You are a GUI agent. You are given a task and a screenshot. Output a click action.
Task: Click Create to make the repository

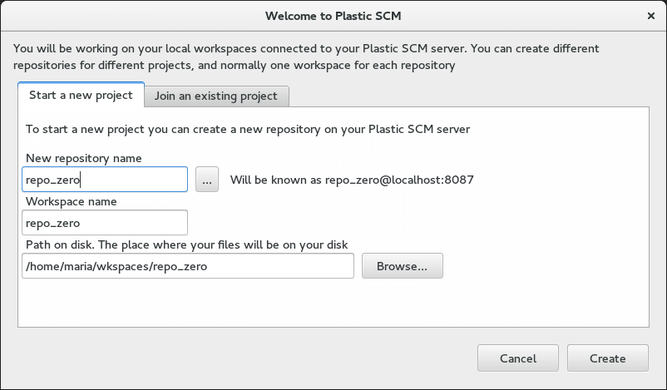coord(607,358)
